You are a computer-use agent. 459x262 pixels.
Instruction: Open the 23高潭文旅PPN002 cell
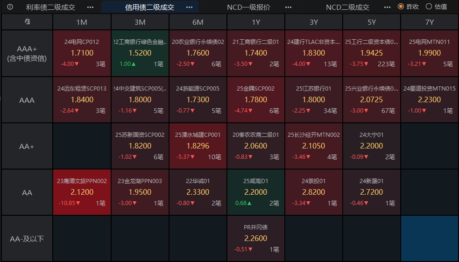tap(82, 192)
